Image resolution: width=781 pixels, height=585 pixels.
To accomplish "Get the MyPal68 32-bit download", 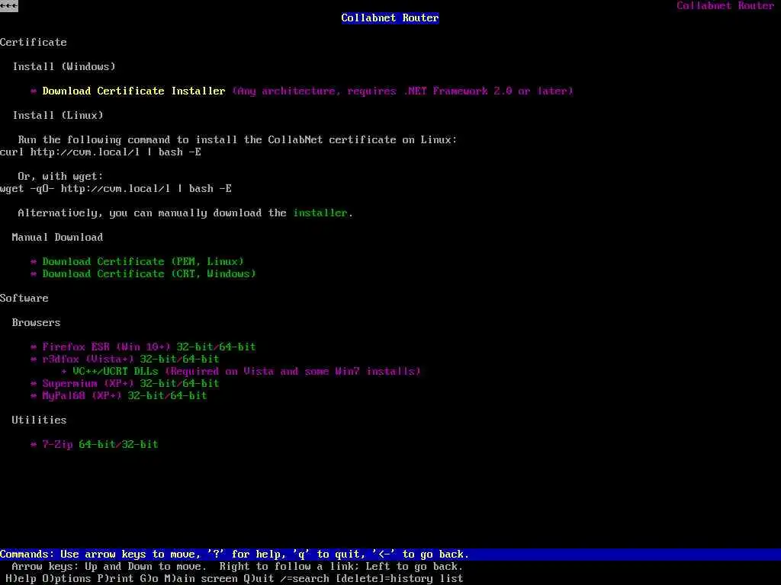I will 146,395.
